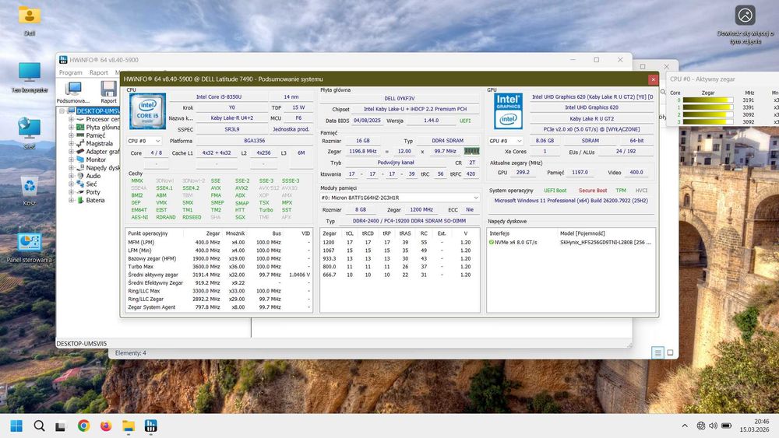Open the Podsumowanie toolbar icon in HWiNFO
This screenshot has height=438, width=779.
[73, 93]
